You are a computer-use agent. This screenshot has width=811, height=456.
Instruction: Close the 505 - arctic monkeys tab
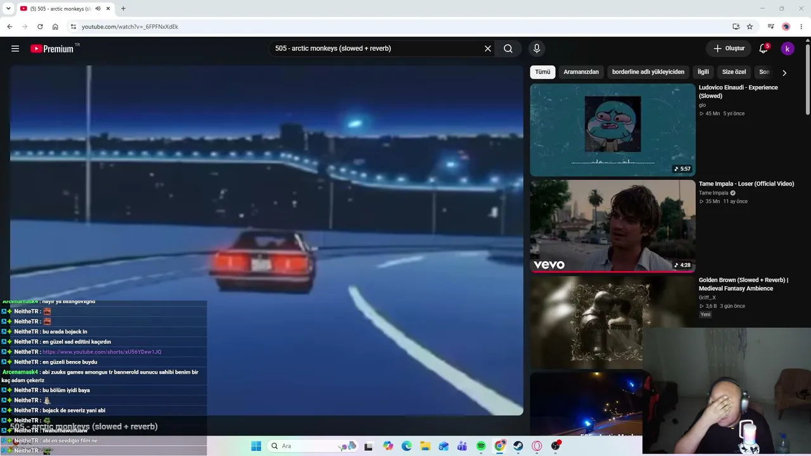pos(108,9)
